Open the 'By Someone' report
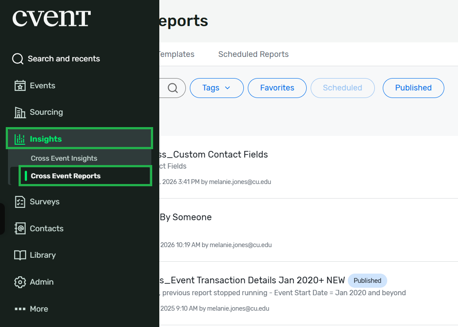The height and width of the screenshot is (327, 458). click(185, 217)
